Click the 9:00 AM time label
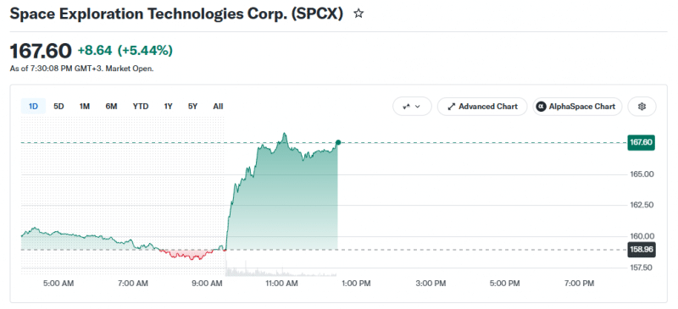The height and width of the screenshot is (309, 678). (x=208, y=284)
